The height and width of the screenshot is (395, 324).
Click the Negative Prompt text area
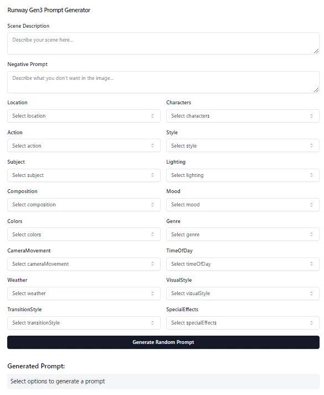click(x=163, y=82)
